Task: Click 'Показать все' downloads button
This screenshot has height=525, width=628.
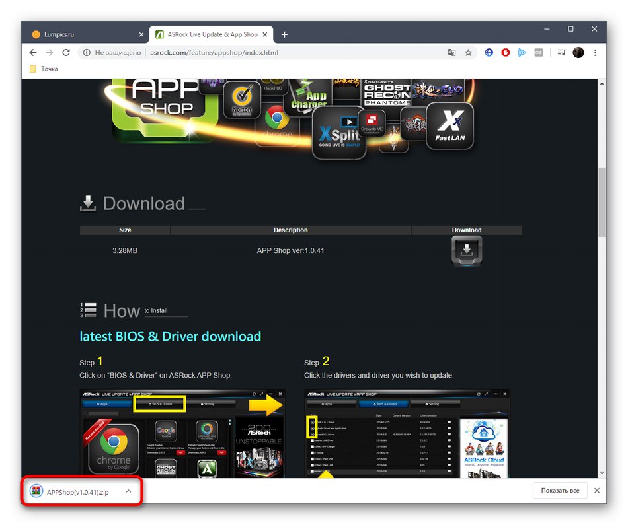Action: 560,491
